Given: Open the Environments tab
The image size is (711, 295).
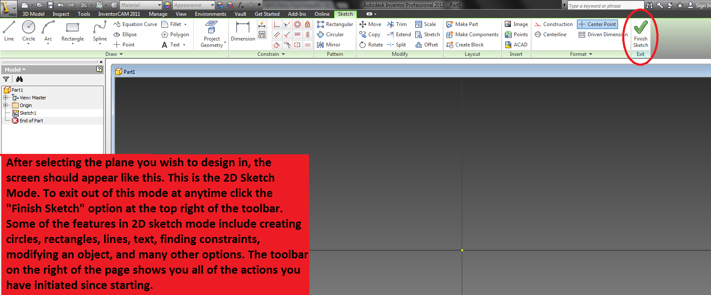Looking at the screenshot, I should click(x=210, y=14).
